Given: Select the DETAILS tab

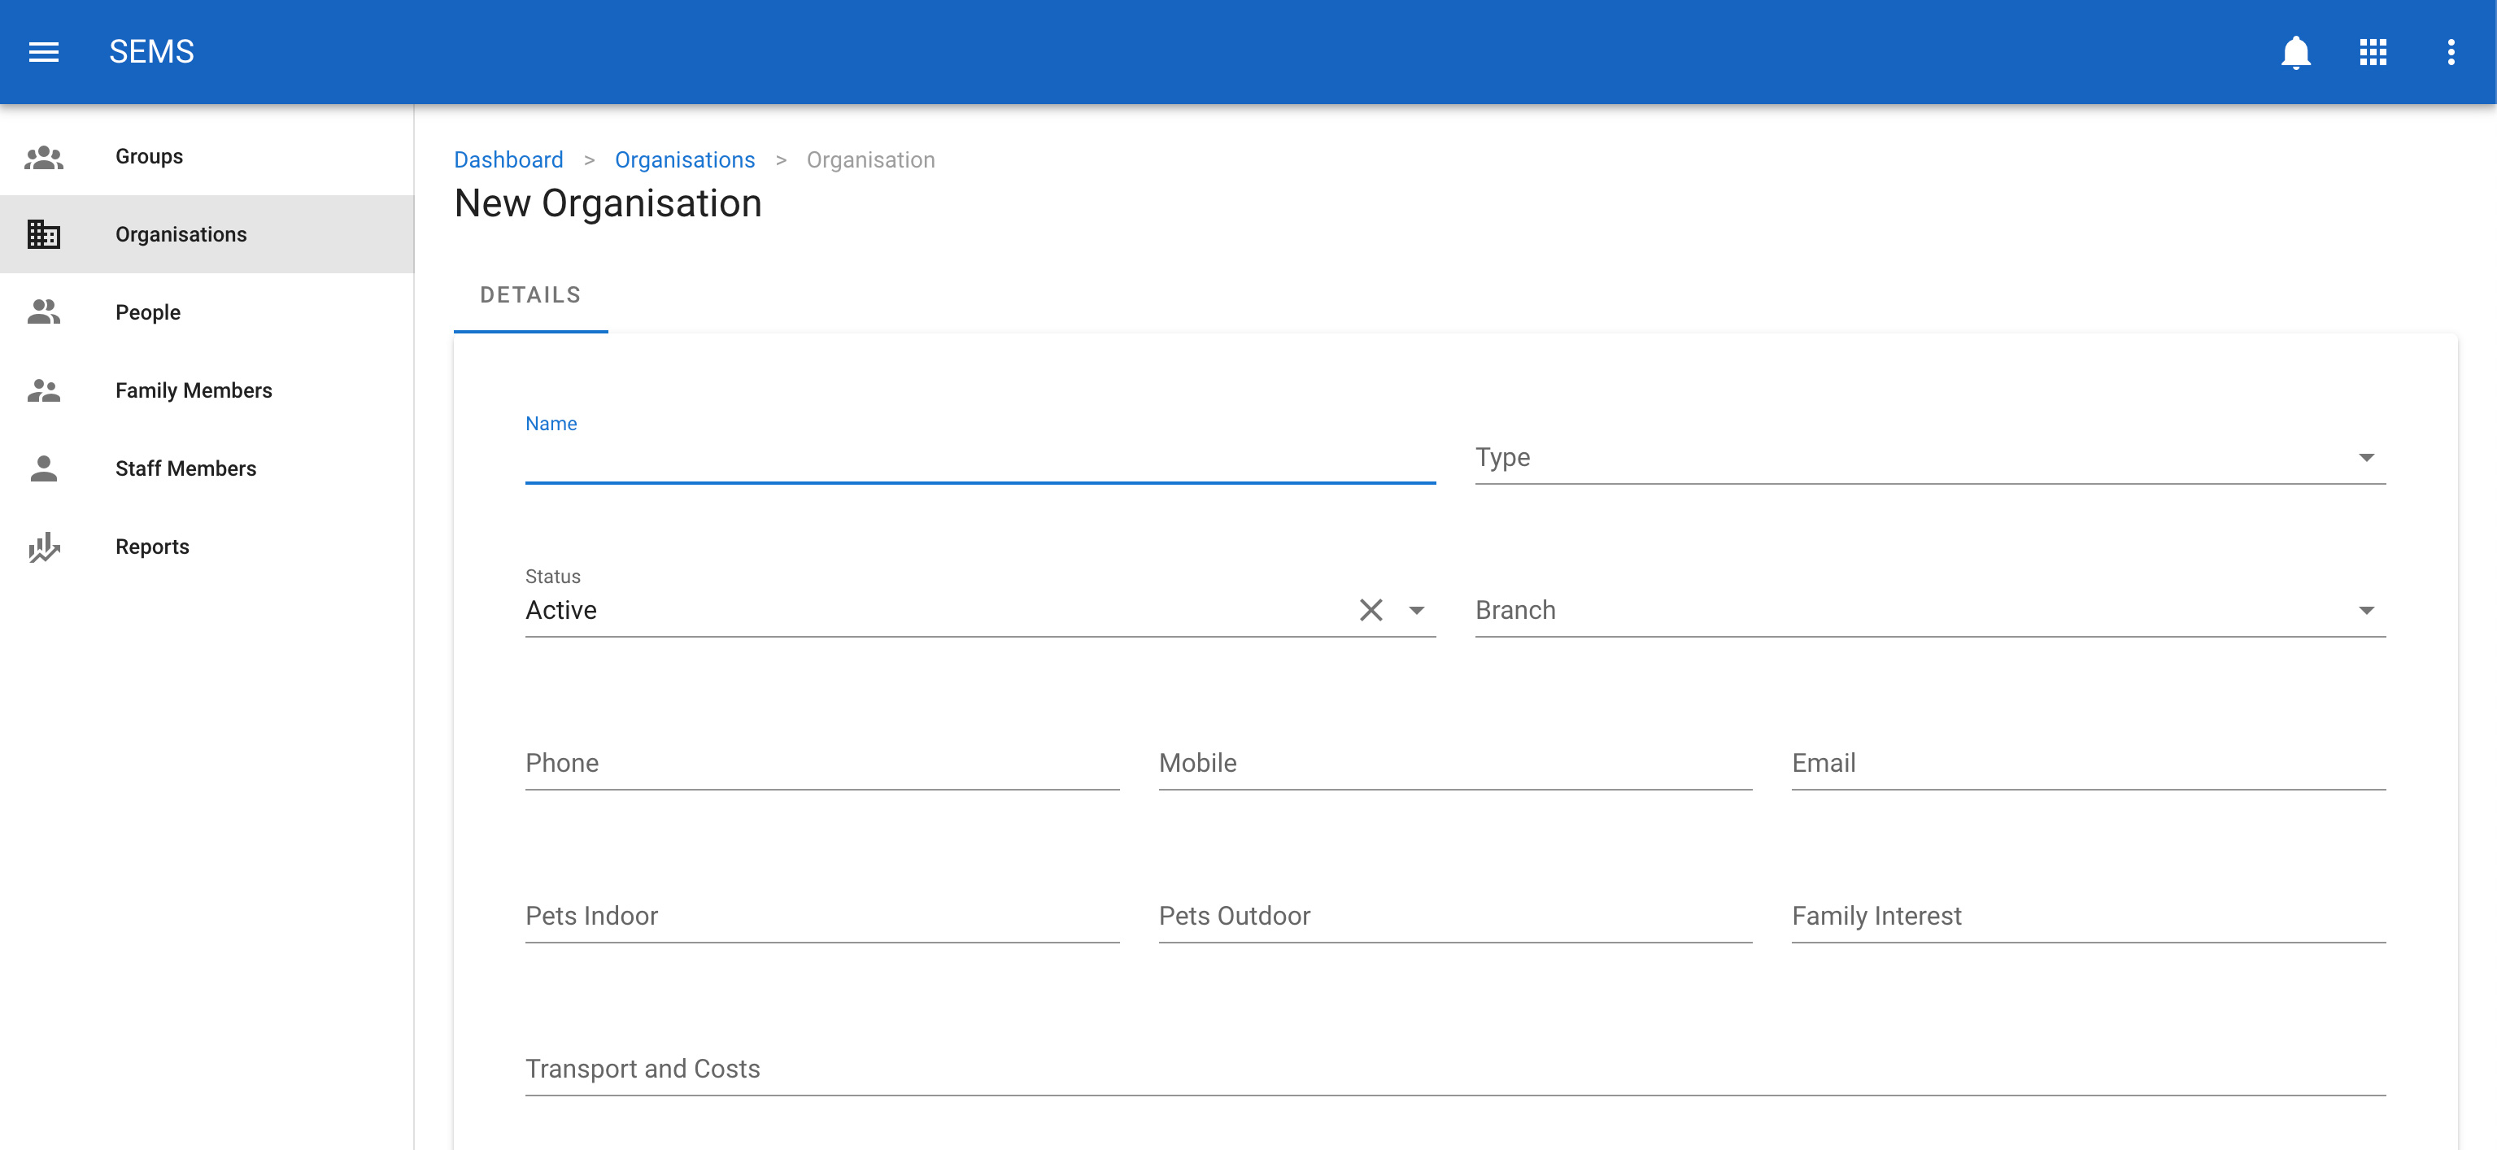Looking at the screenshot, I should click(x=530, y=296).
